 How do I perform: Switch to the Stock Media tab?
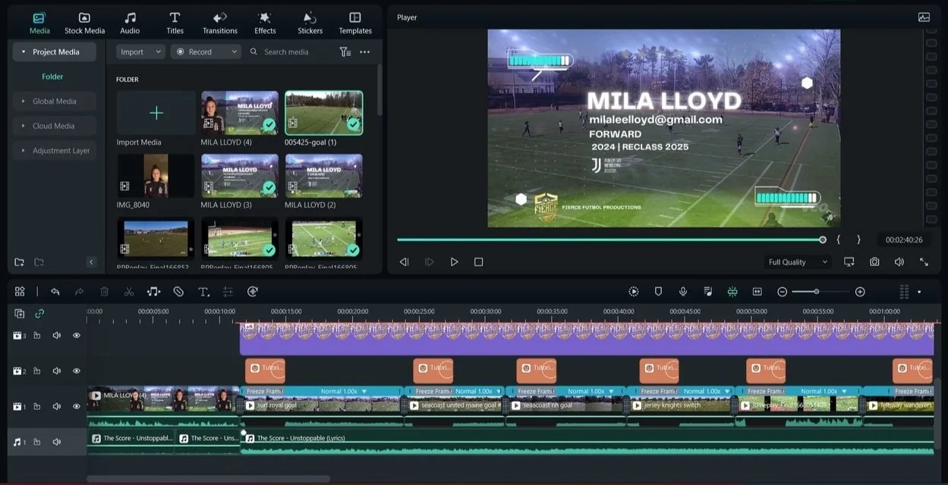pyautogui.click(x=83, y=21)
